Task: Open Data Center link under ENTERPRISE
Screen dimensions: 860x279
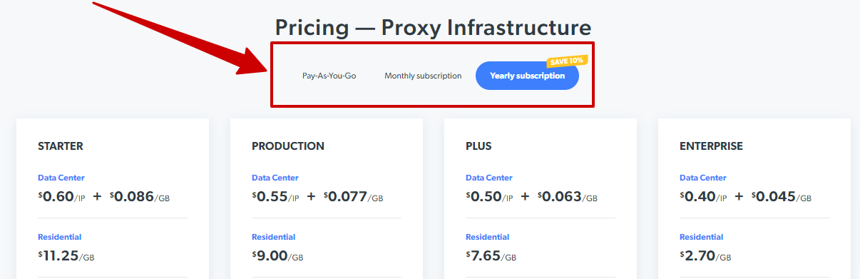Action: pos(703,178)
